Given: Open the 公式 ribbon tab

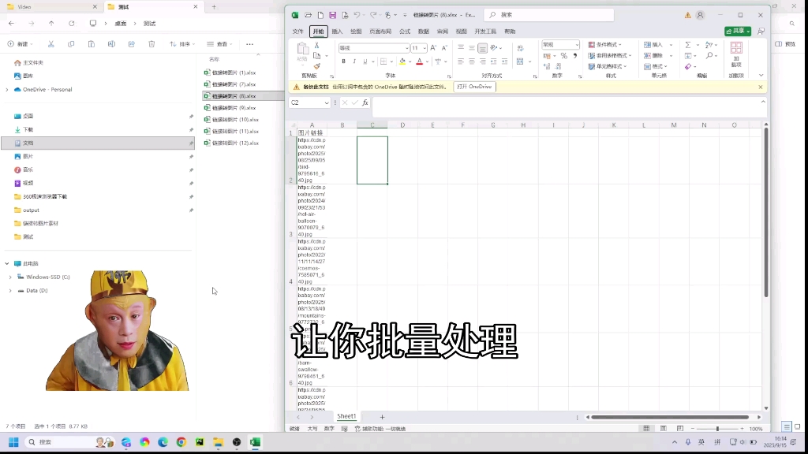Looking at the screenshot, I should click(x=404, y=32).
